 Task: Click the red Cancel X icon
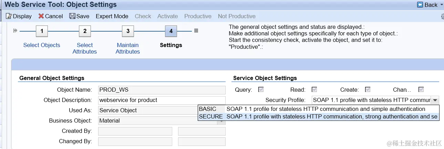41,16
